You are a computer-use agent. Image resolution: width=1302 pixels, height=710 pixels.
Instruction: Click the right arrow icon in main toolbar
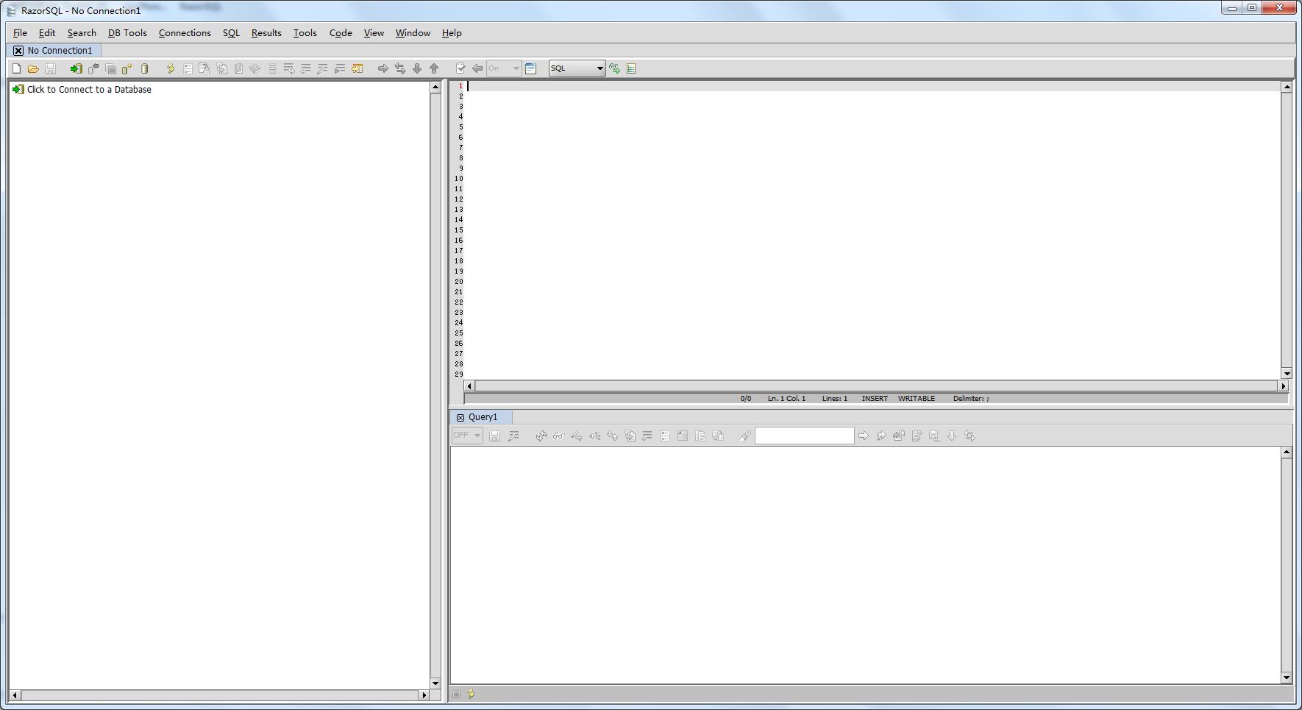tap(383, 68)
